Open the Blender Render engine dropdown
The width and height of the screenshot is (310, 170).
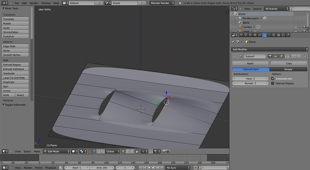162,3
